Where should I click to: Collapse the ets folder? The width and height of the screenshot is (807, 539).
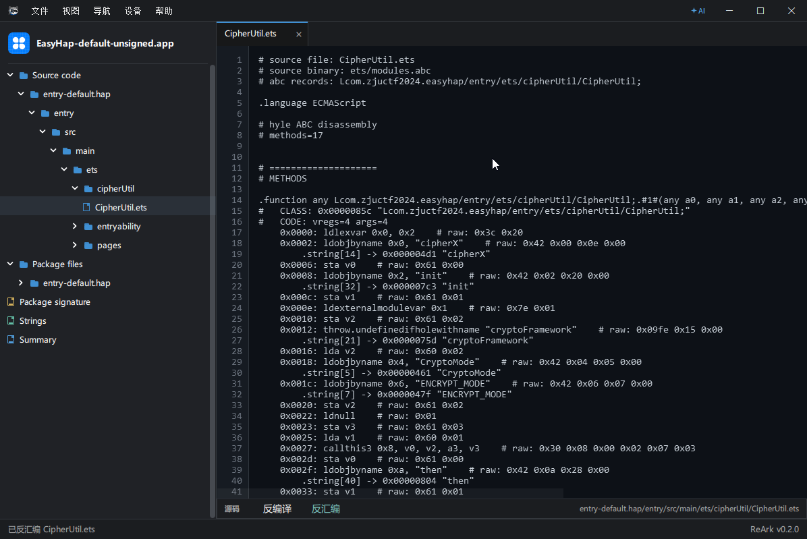coord(64,169)
